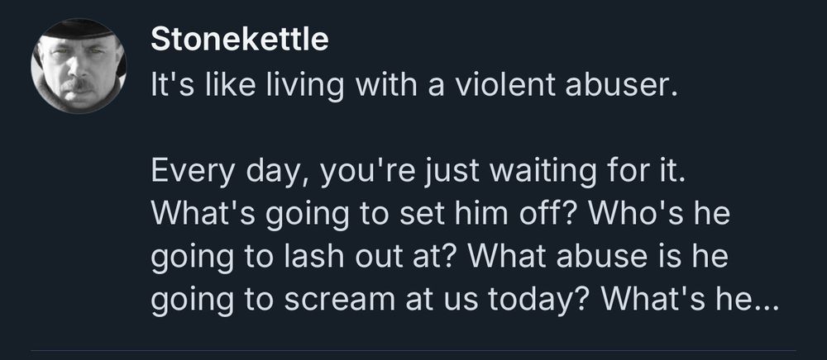This screenshot has width=827, height=360.
Task: Click the words "Who's he" in the post
Action: [x=659, y=213]
